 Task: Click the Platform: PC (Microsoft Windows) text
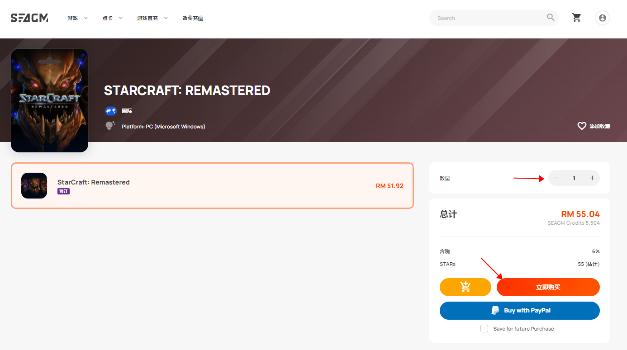[x=163, y=127]
